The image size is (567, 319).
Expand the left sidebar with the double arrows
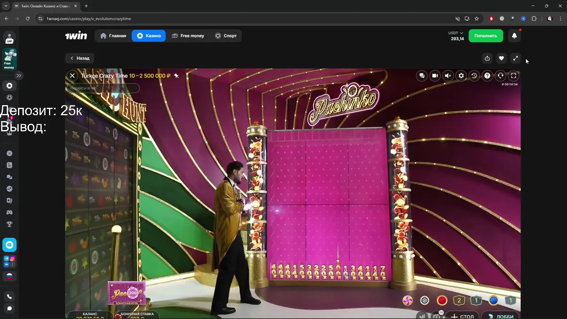(x=19, y=76)
